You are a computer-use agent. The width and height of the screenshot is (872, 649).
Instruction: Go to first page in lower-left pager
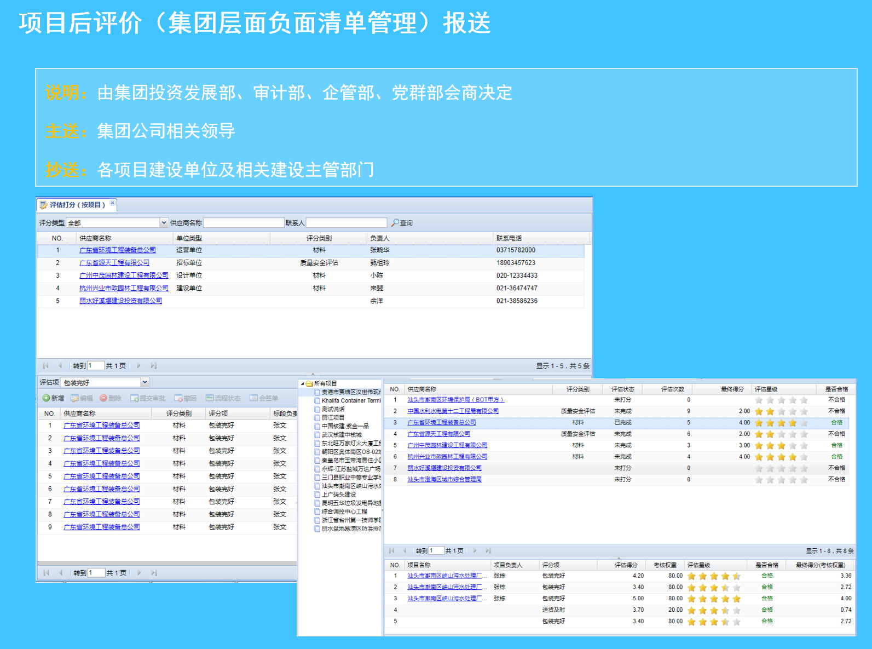click(46, 573)
